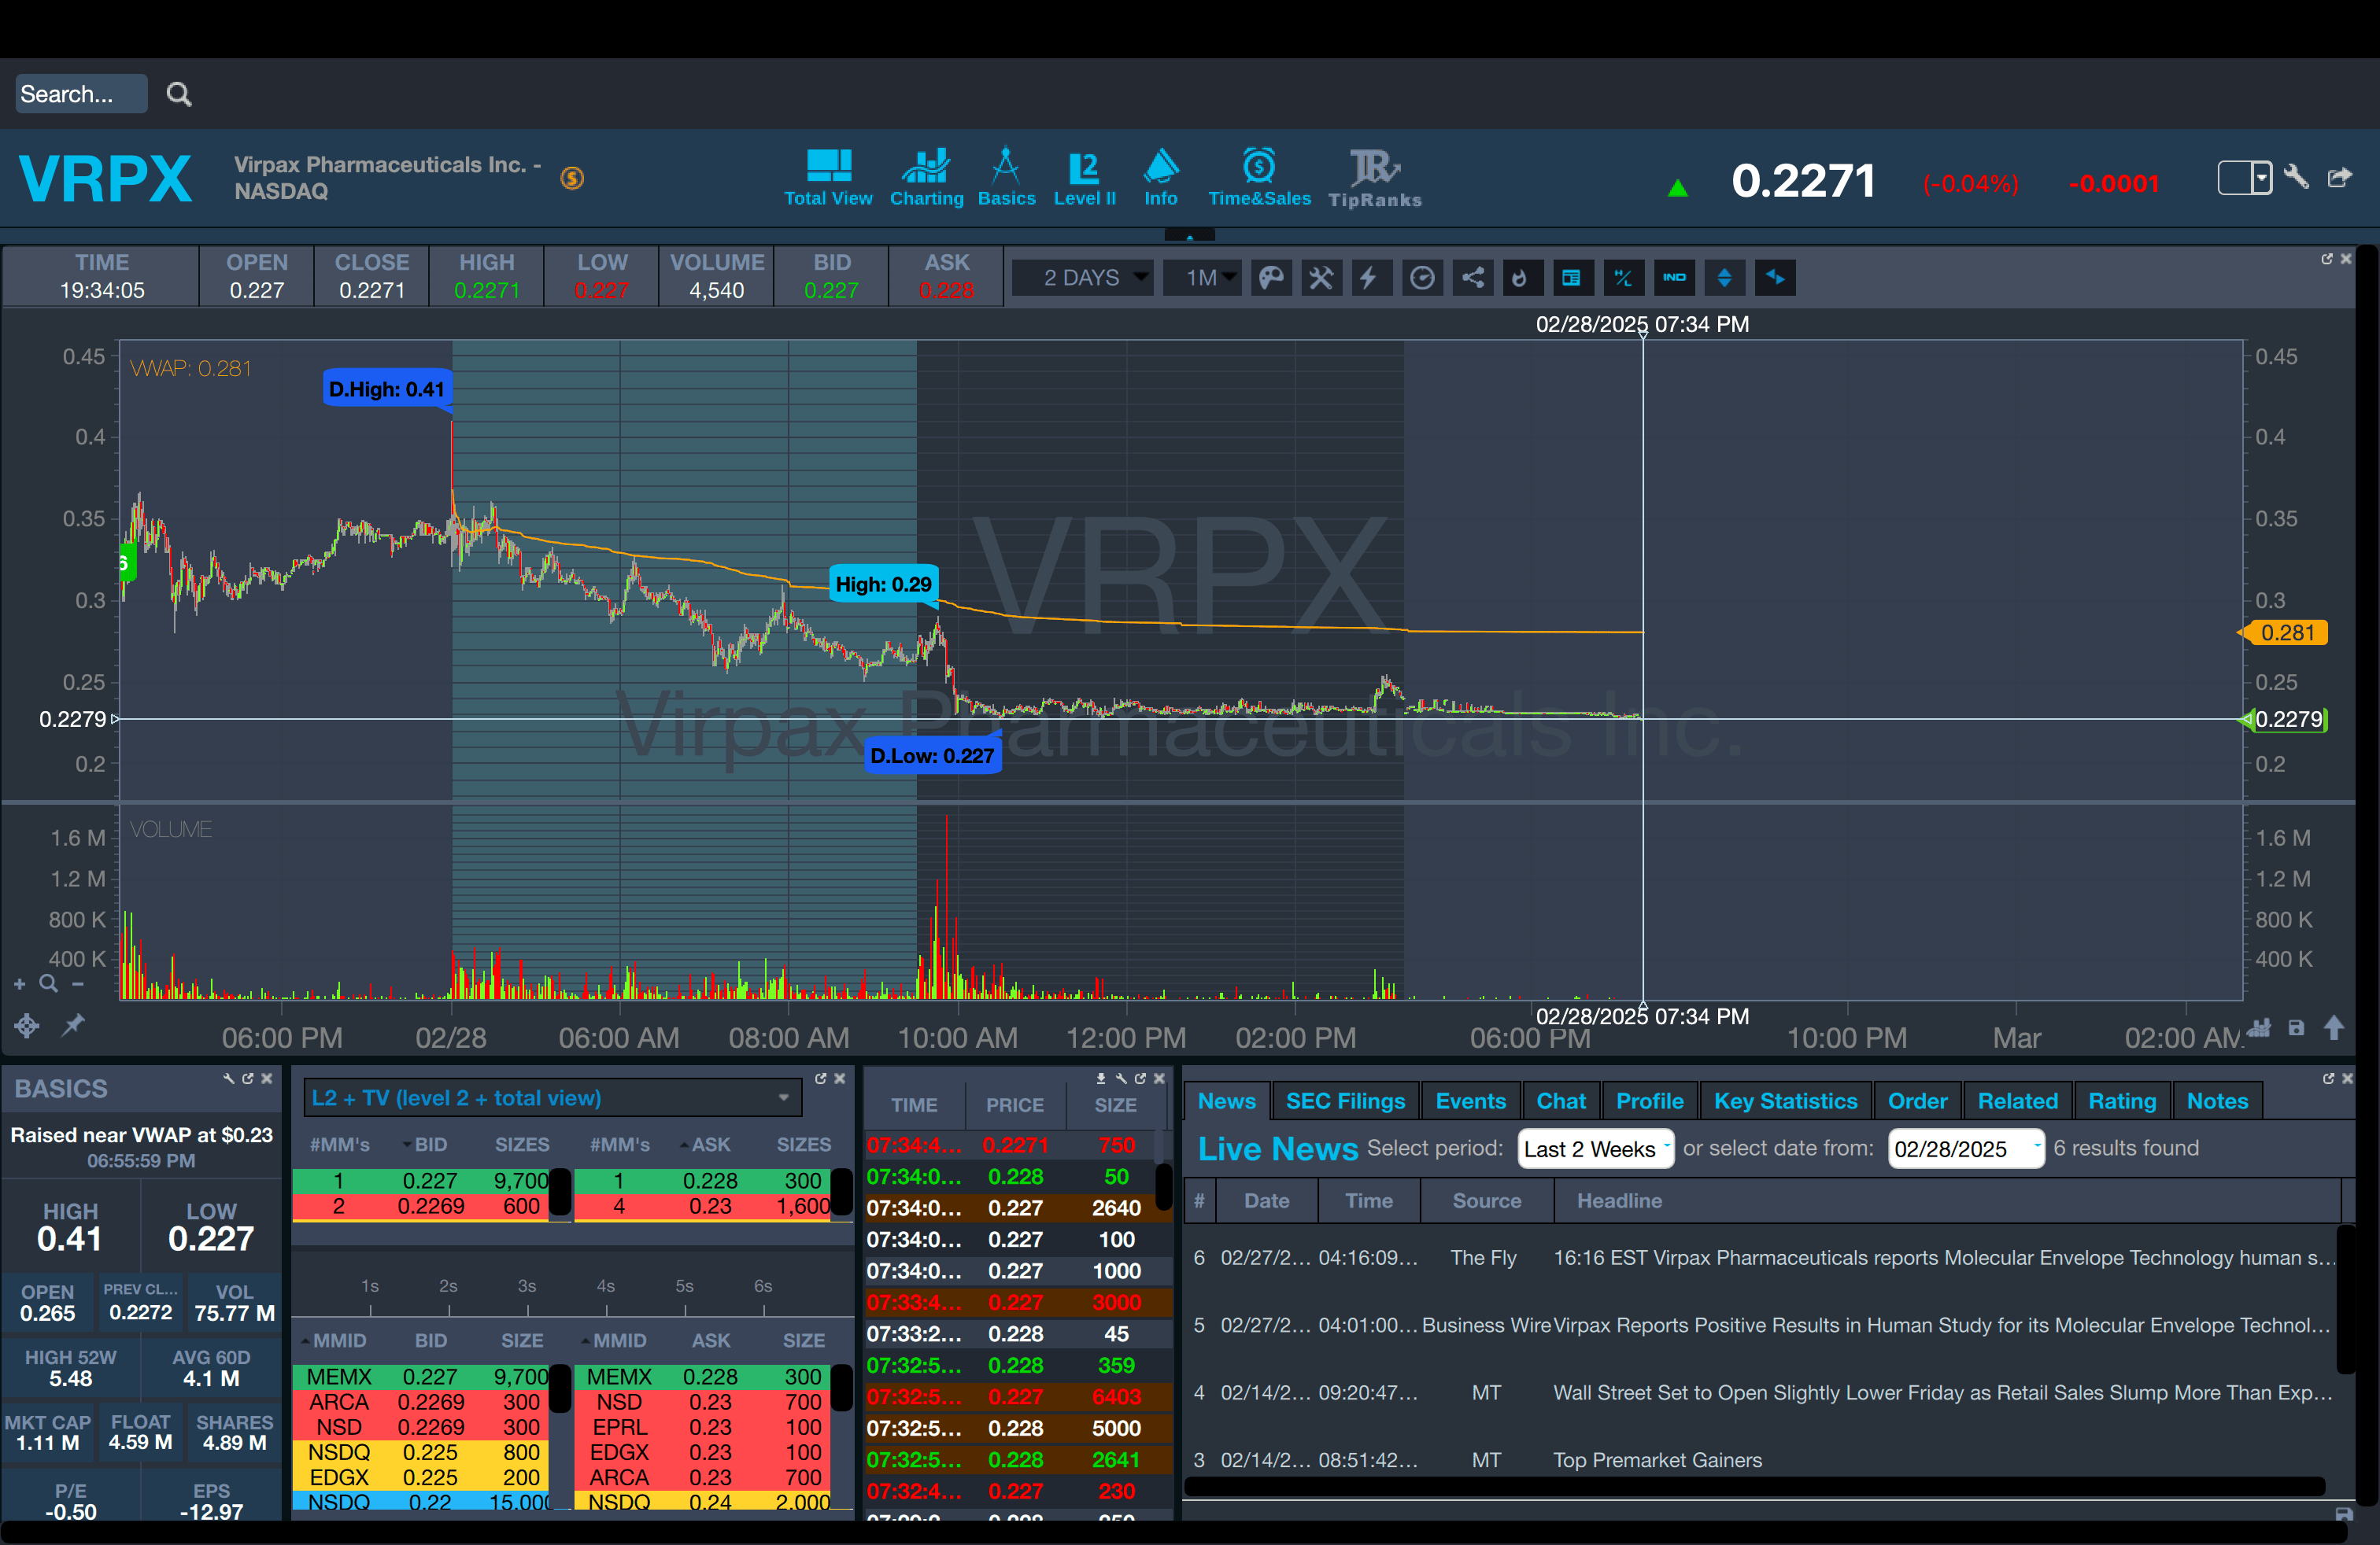
Task: Open the chart color palette settings
Action: (1271, 278)
